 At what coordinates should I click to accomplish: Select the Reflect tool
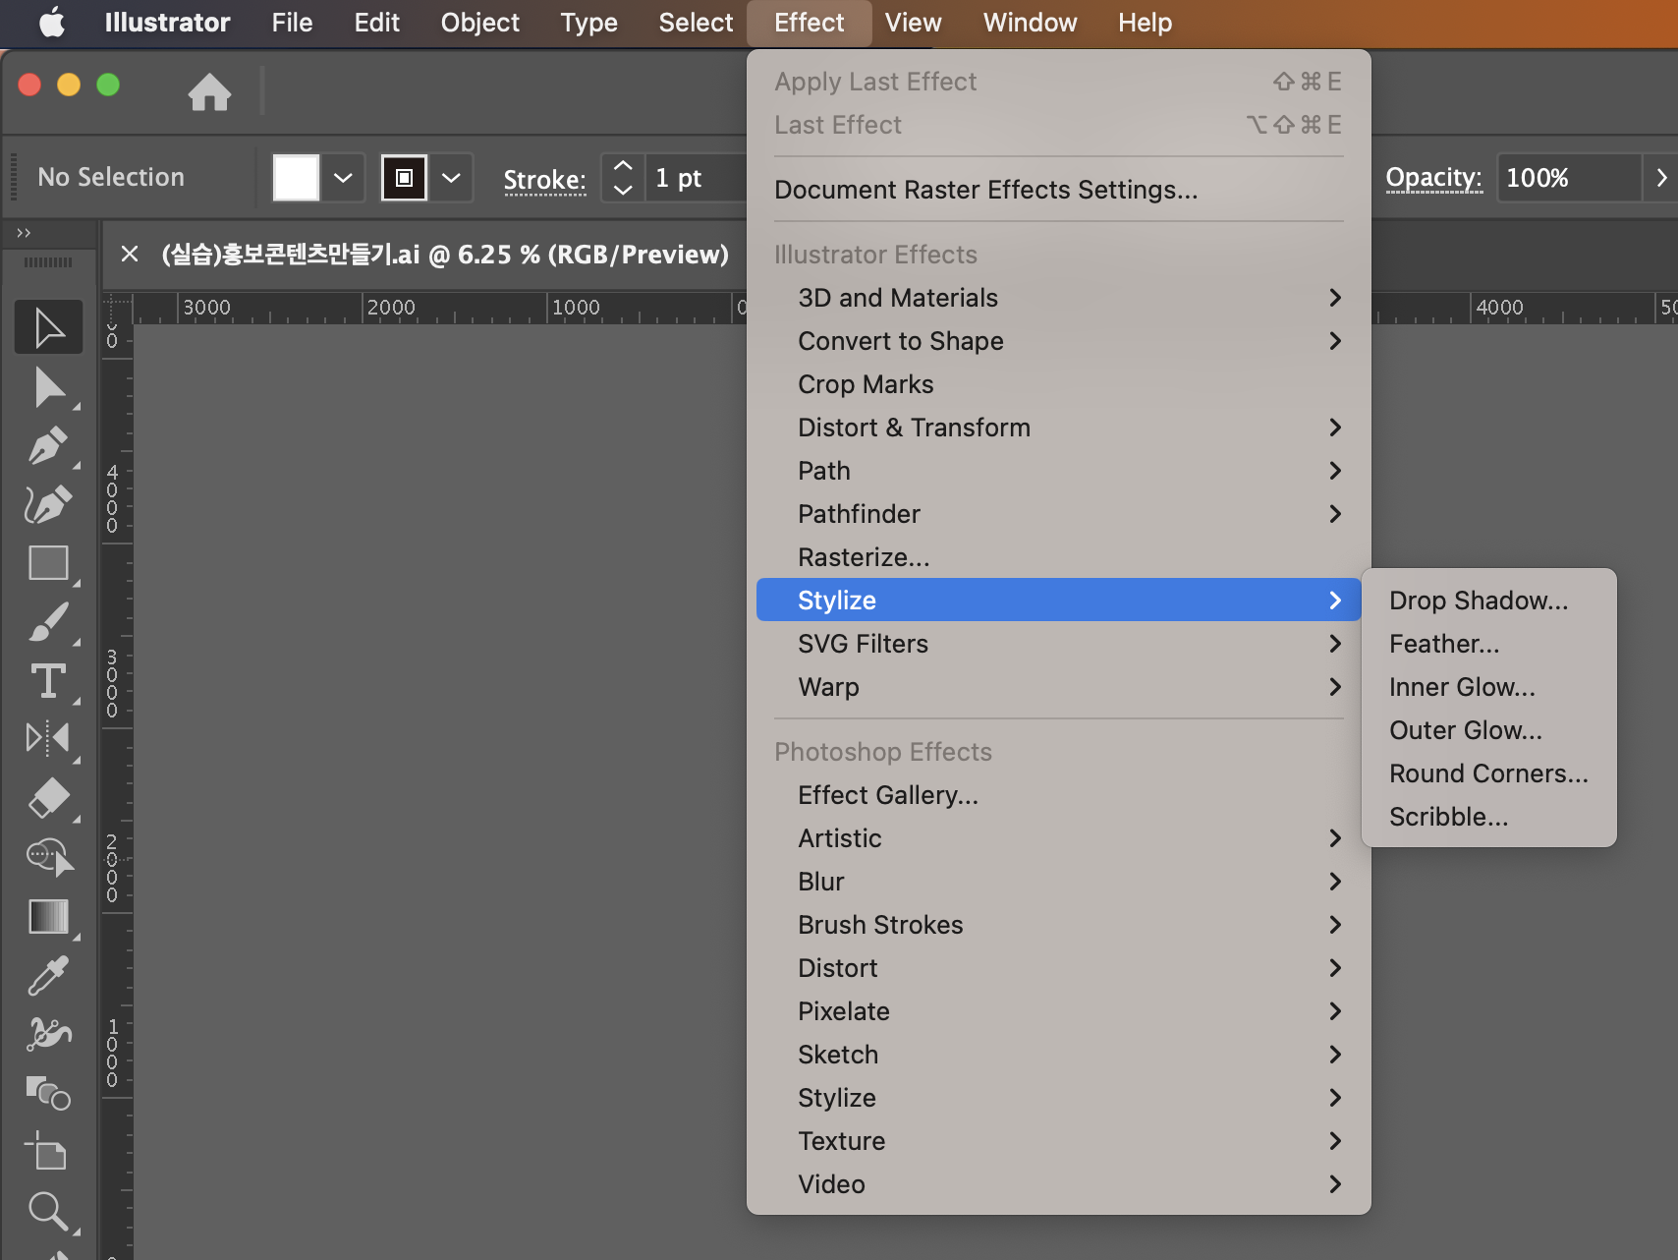pyautogui.click(x=48, y=738)
